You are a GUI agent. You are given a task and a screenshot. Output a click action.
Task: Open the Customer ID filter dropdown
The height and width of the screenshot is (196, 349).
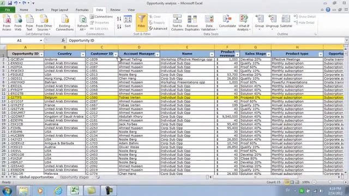point(116,54)
